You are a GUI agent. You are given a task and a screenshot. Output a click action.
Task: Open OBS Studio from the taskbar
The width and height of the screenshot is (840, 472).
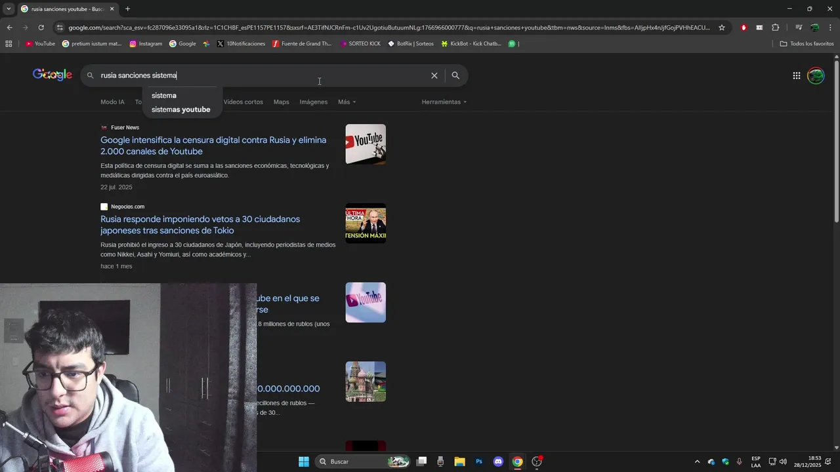[537, 462]
